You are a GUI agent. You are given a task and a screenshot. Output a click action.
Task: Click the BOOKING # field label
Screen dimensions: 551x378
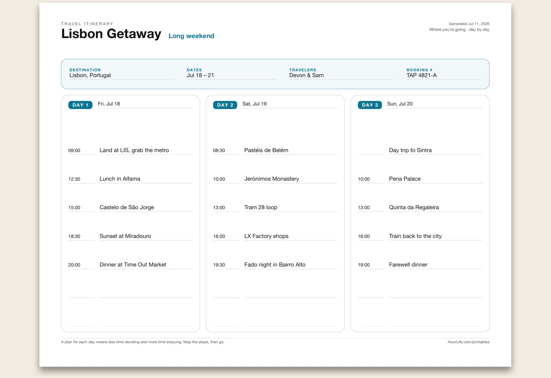[x=419, y=70]
